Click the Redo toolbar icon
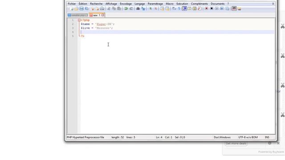The image size is (285, 160). pos(131,8)
